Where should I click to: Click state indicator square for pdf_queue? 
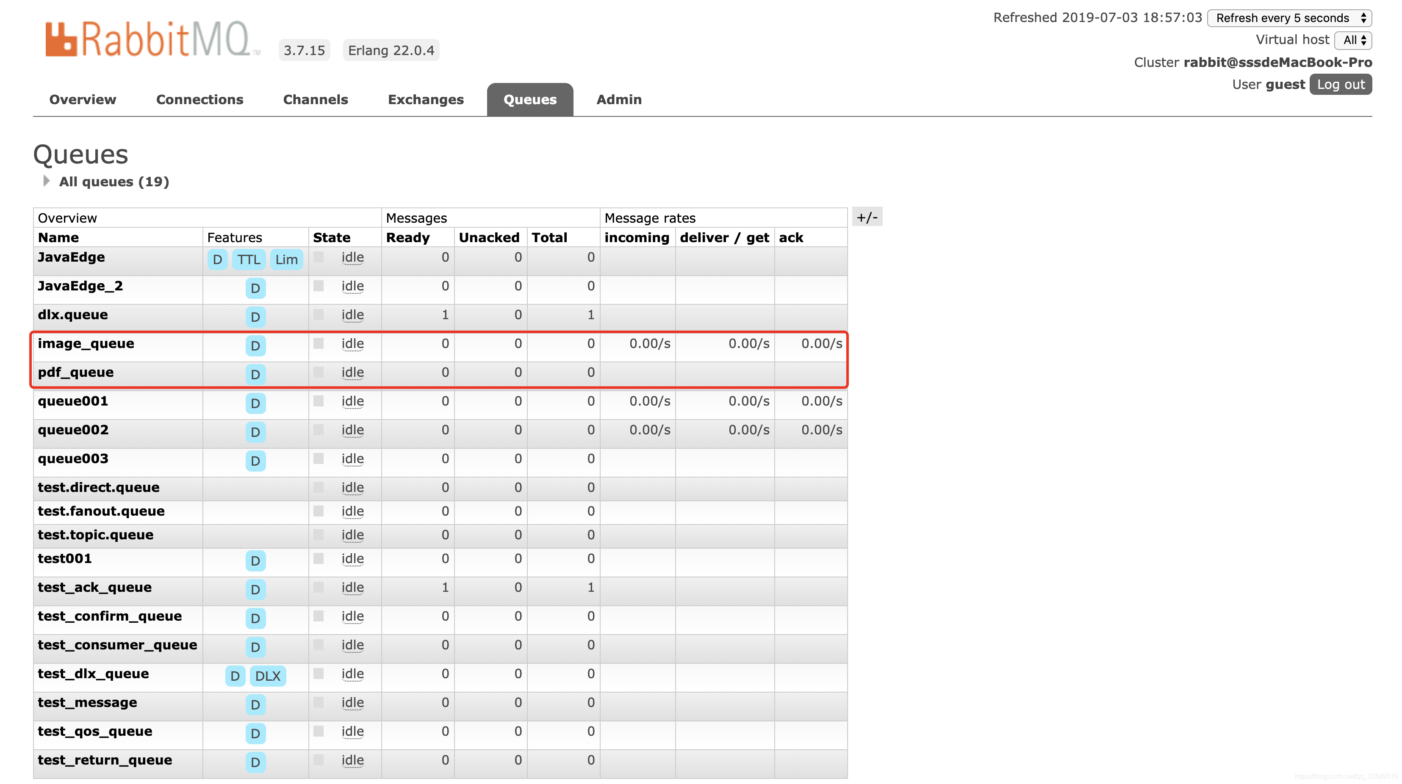(319, 372)
